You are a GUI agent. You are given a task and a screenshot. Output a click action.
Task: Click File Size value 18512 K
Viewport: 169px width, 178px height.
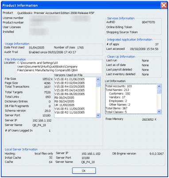point(47,79)
